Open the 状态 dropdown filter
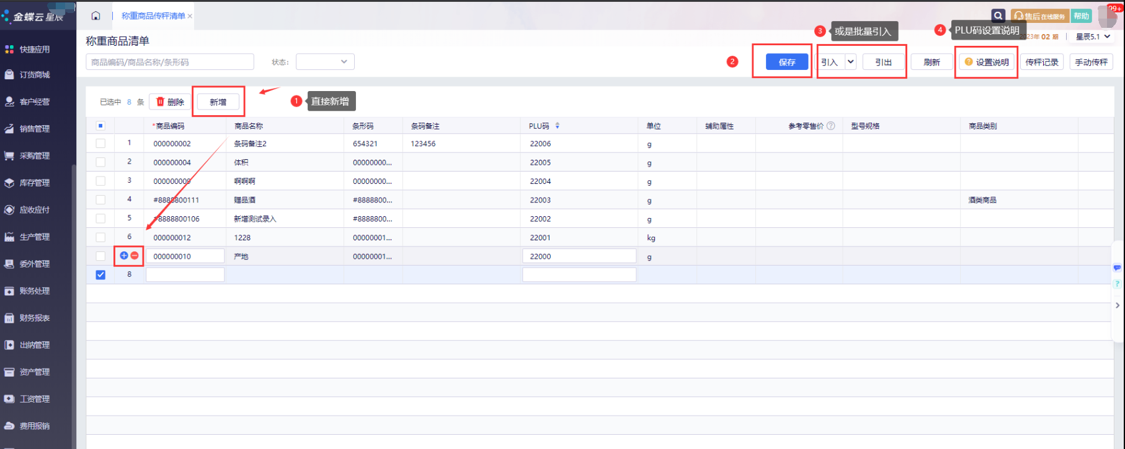1125x449 pixels. point(325,62)
